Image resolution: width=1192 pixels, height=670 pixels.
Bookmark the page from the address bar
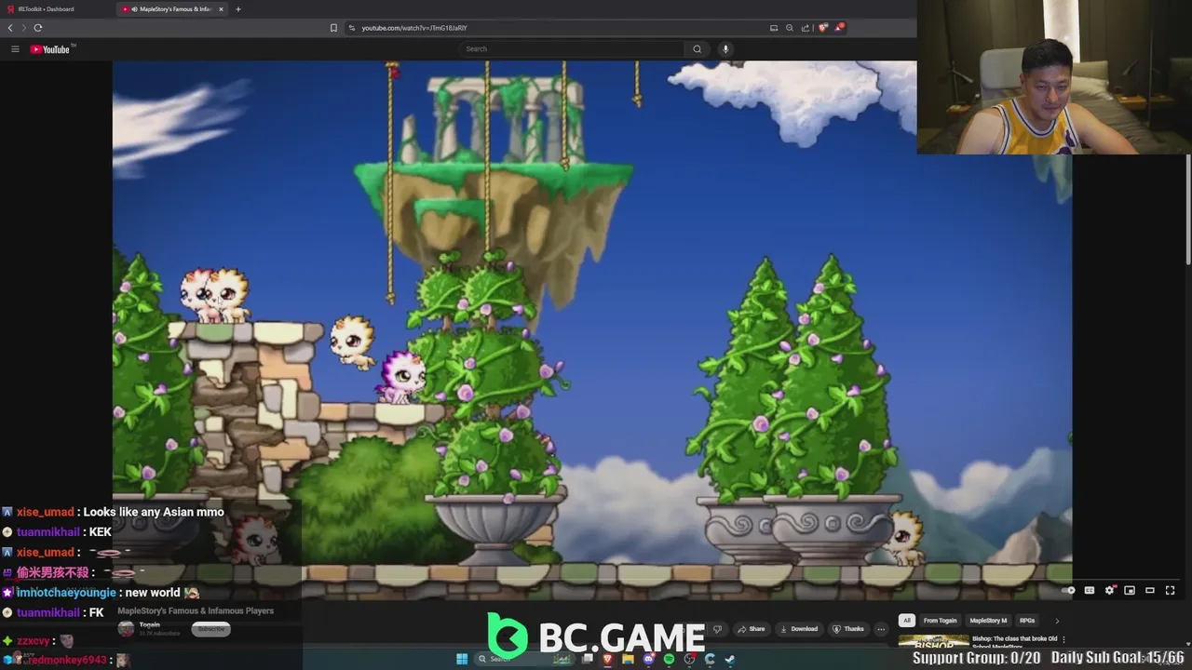click(333, 28)
